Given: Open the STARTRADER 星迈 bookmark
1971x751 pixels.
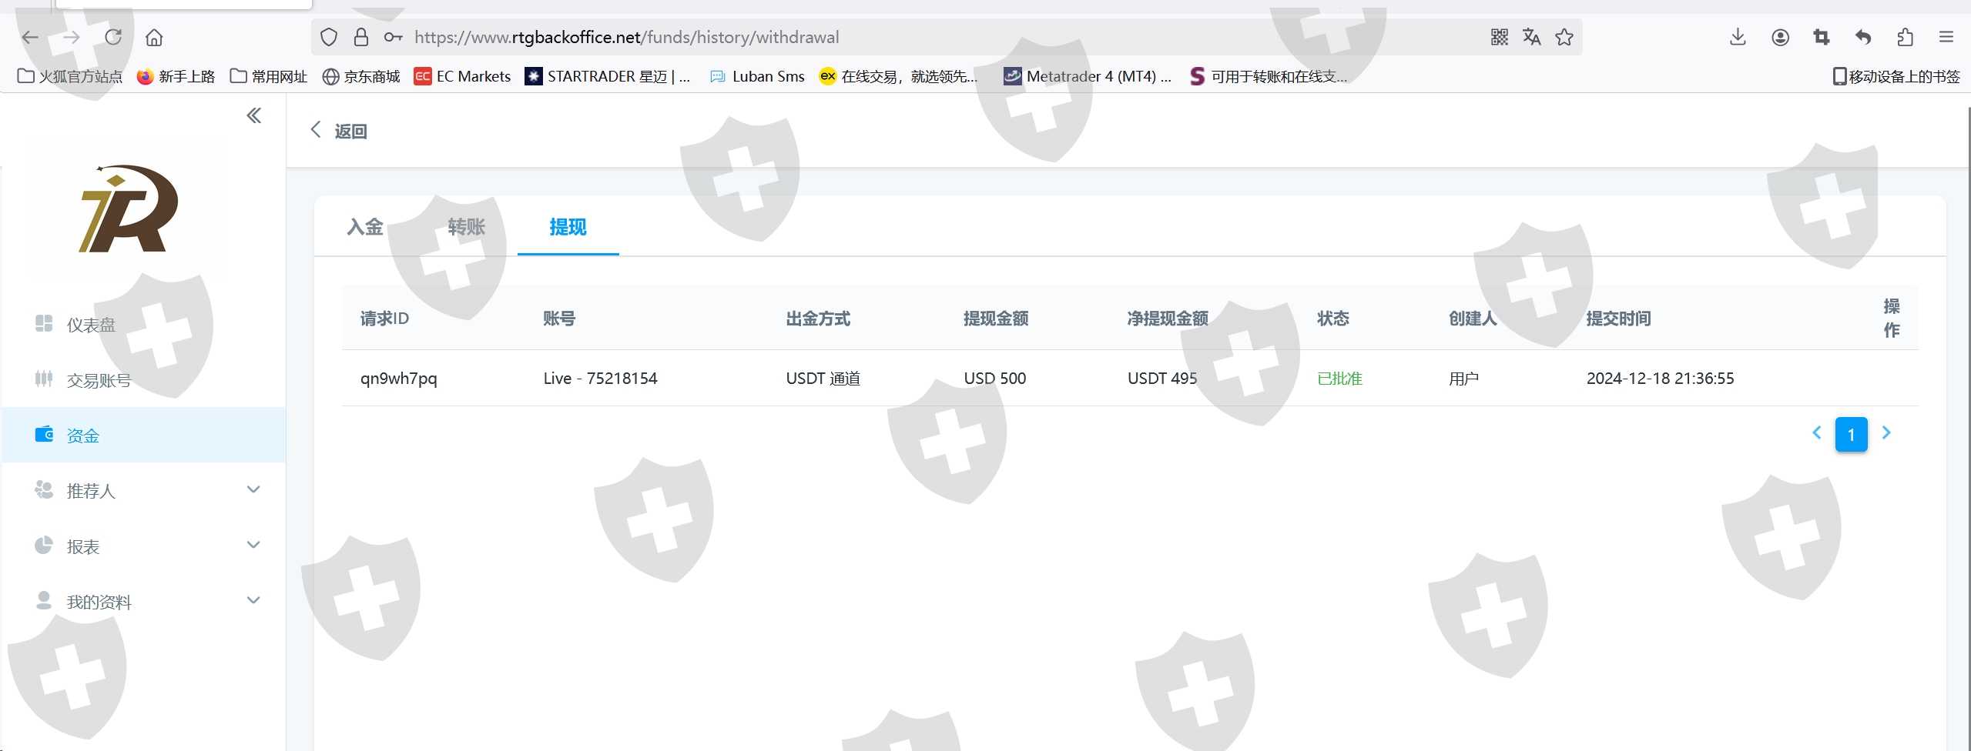Looking at the screenshot, I should (x=608, y=76).
